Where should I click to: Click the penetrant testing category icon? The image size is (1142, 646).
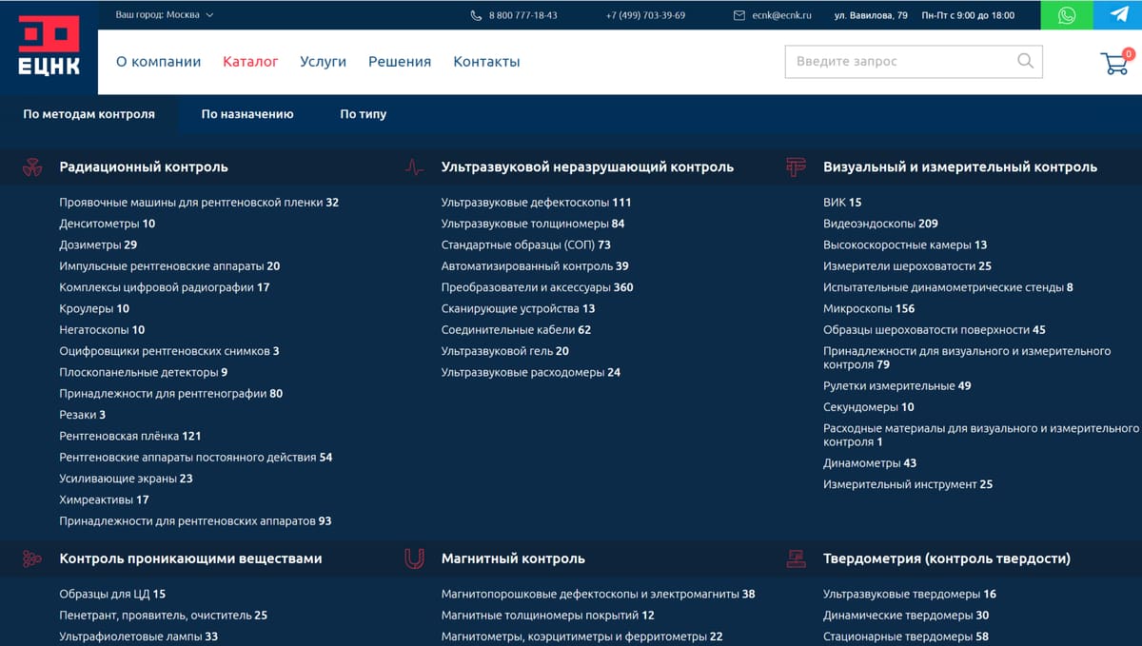(32, 559)
